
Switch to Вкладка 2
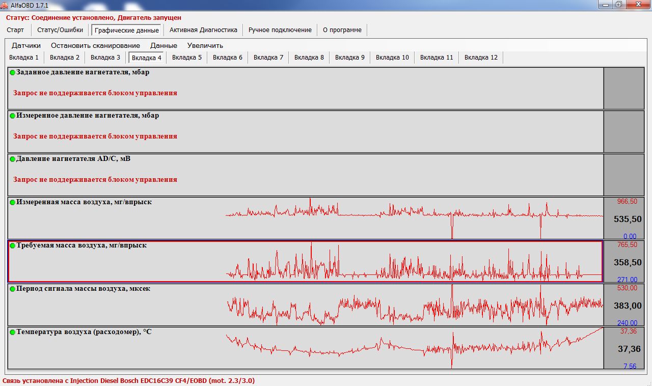[65, 58]
